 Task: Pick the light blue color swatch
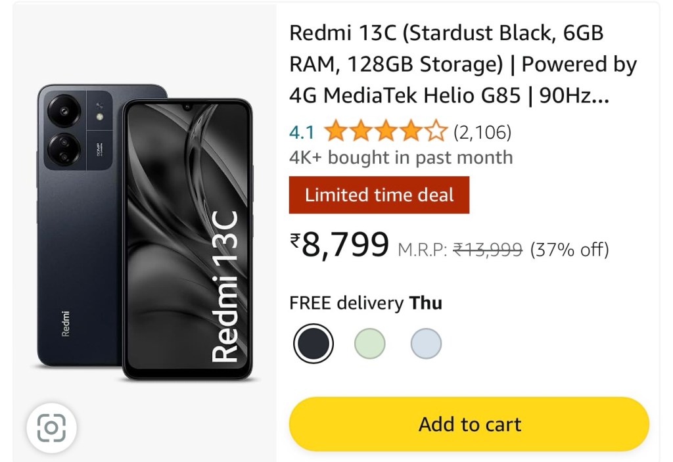[x=426, y=343]
